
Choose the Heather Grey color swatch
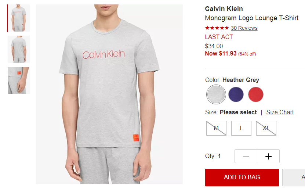[x=216, y=94]
